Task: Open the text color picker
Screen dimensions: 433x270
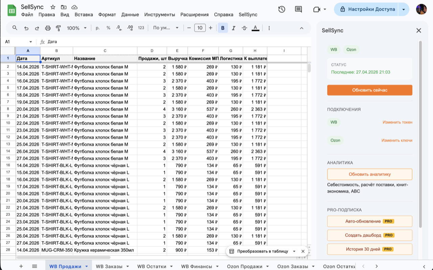Action: coord(256,28)
